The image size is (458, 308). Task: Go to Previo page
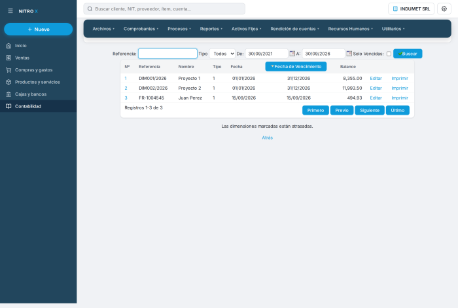[342, 110]
